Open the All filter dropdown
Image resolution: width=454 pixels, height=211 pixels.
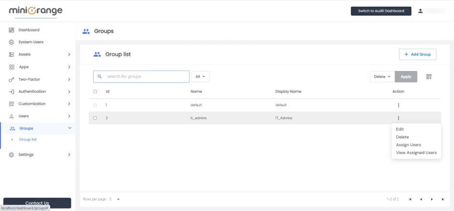point(200,77)
